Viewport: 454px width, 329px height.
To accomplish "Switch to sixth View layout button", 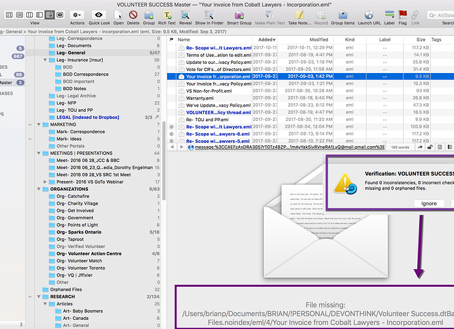I will (60, 14).
